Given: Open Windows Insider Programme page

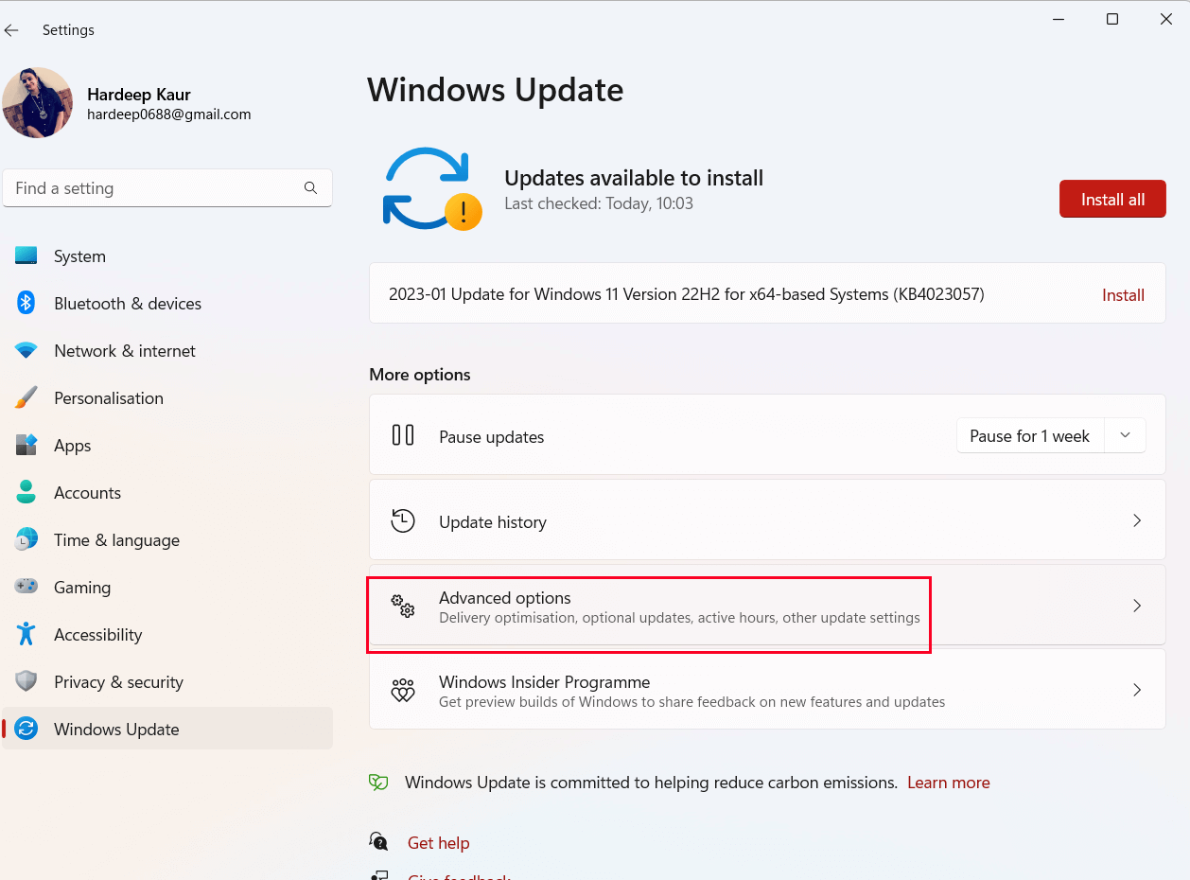Looking at the screenshot, I should point(767,690).
